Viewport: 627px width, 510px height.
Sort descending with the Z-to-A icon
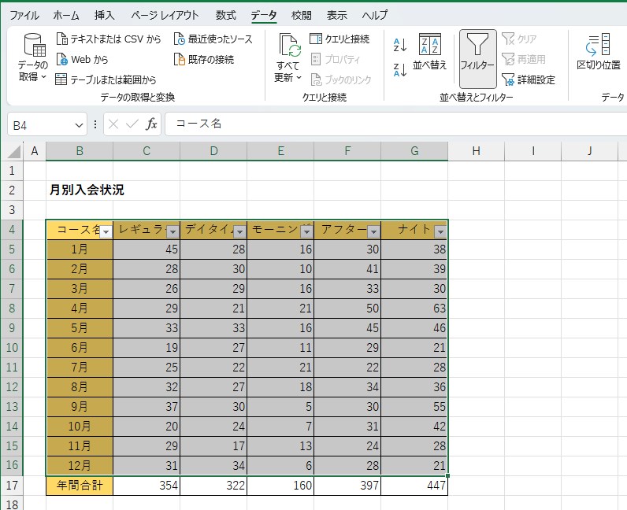pyautogui.click(x=400, y=69)
